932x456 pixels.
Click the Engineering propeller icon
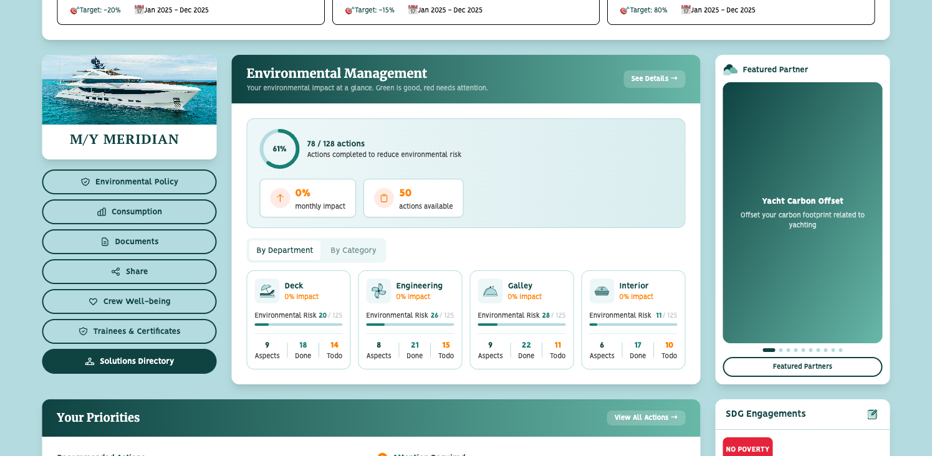pyautogui.click(x=378, y=291)
